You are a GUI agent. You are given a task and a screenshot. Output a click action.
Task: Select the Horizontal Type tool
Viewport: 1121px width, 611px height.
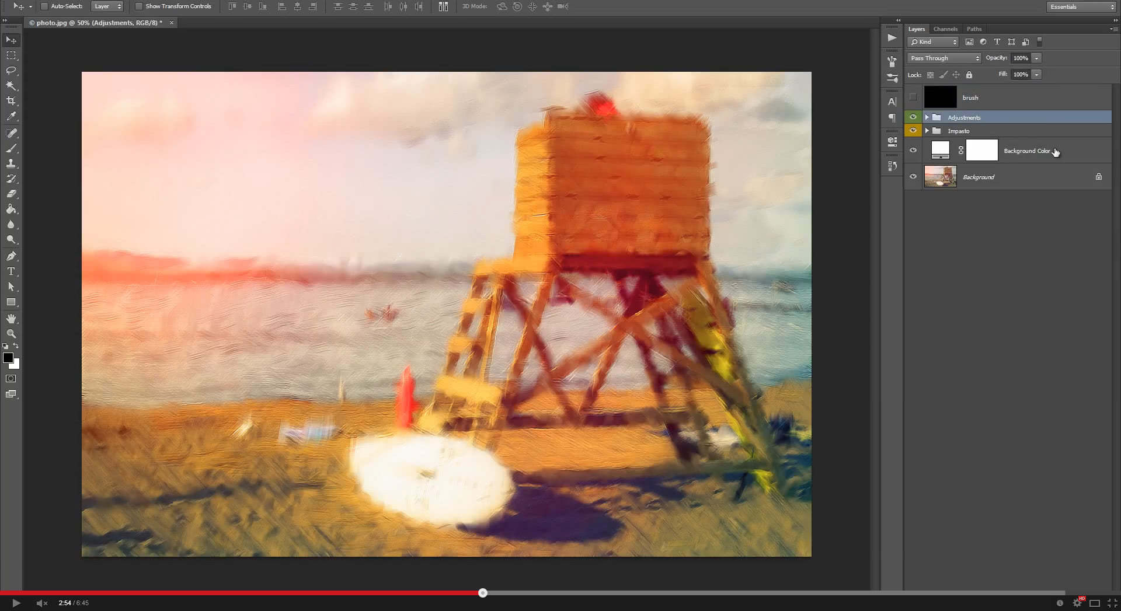click(x=11, y=271)
